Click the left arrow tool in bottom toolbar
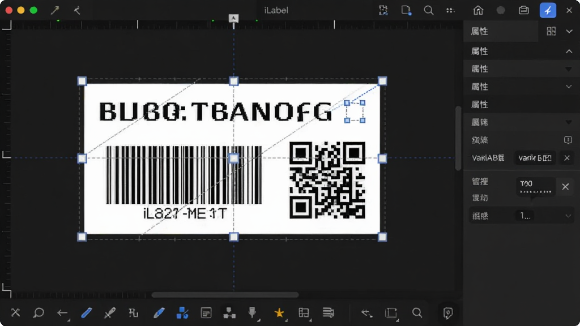This screenshot has width=580, height=326. [62, 313]
